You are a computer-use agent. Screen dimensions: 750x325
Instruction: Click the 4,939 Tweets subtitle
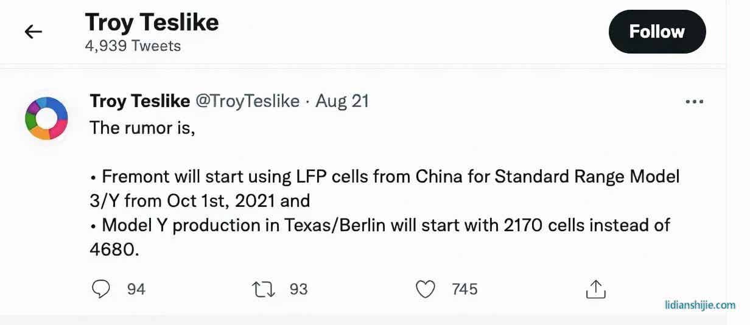(x=133, y=46)
